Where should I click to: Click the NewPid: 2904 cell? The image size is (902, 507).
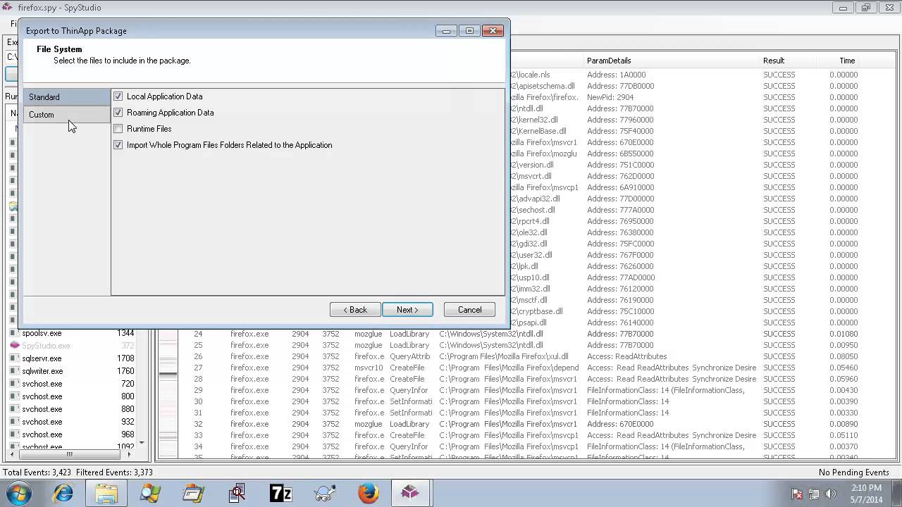[610, 97]
